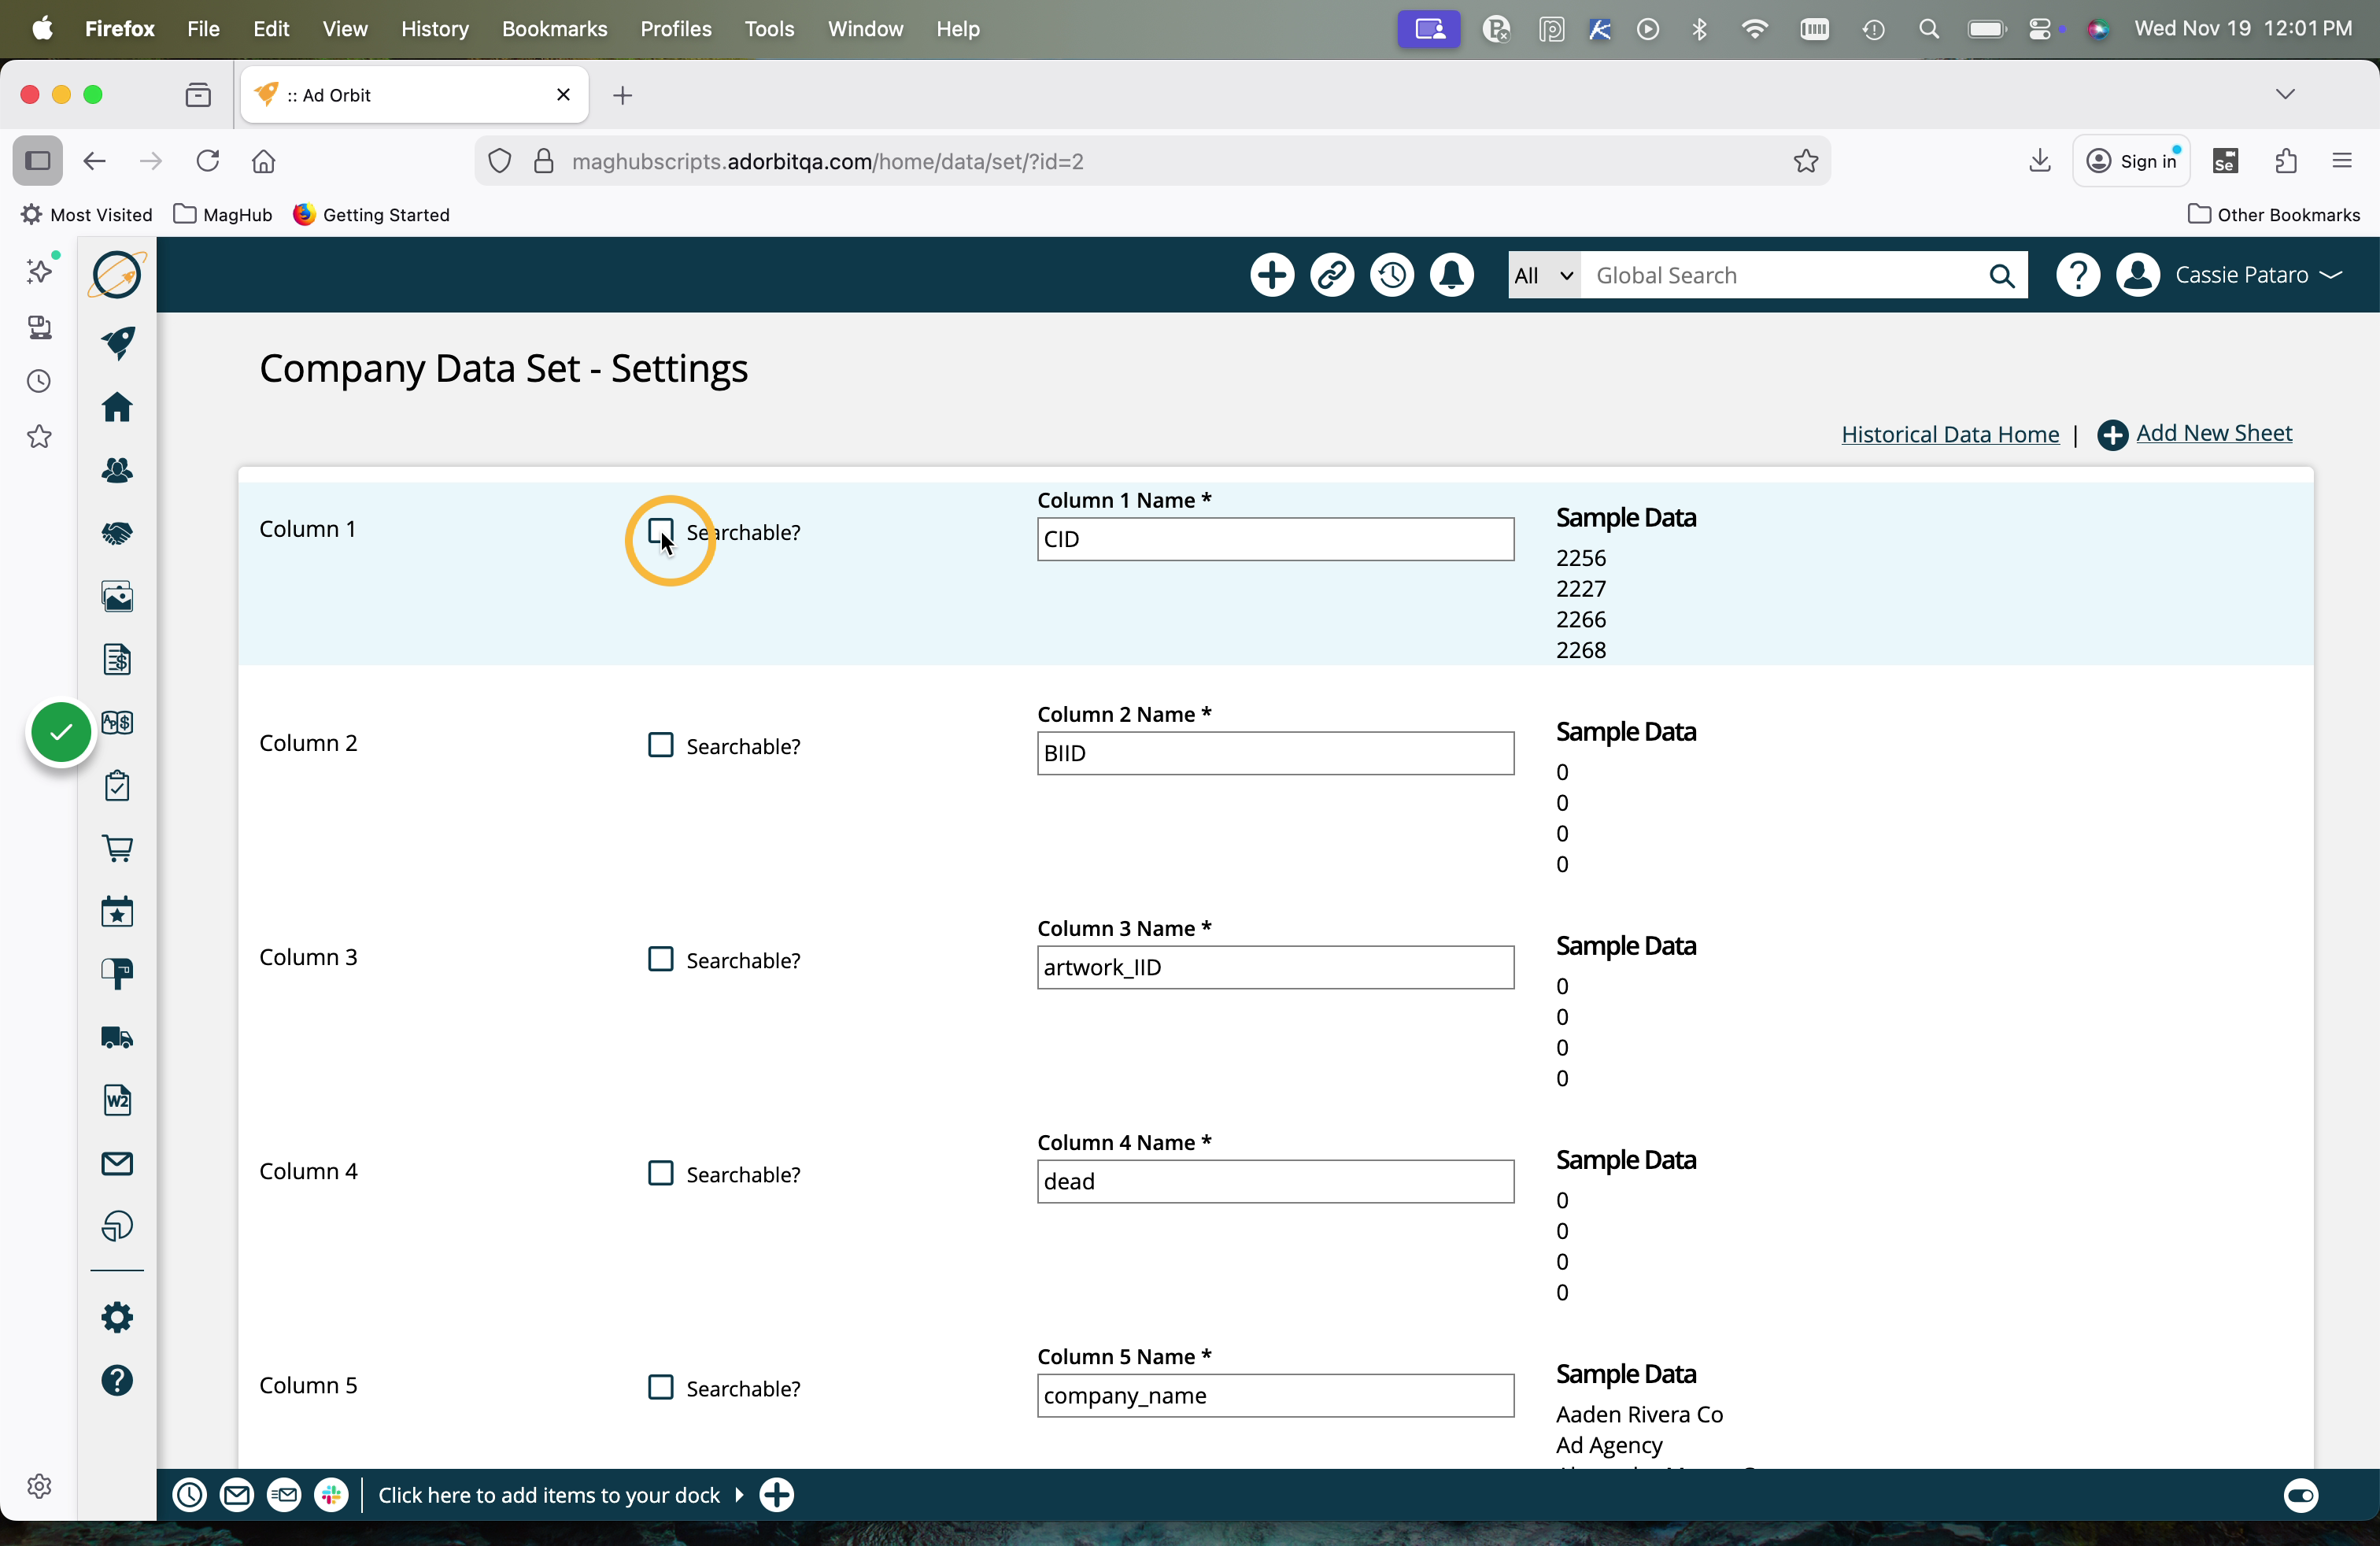The width and height of the screenshot is (2380, 1546).
Task: Enable Searchable for Column 1
Action: coord(660,531)
